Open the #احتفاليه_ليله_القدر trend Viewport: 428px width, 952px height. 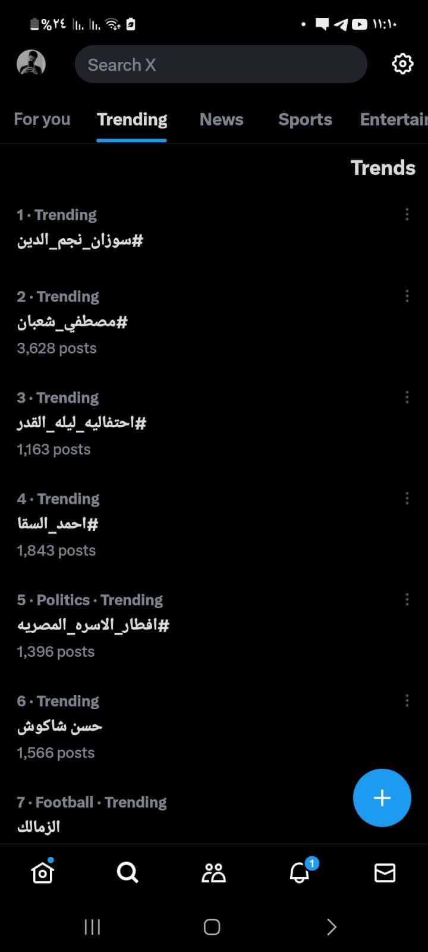81,423
